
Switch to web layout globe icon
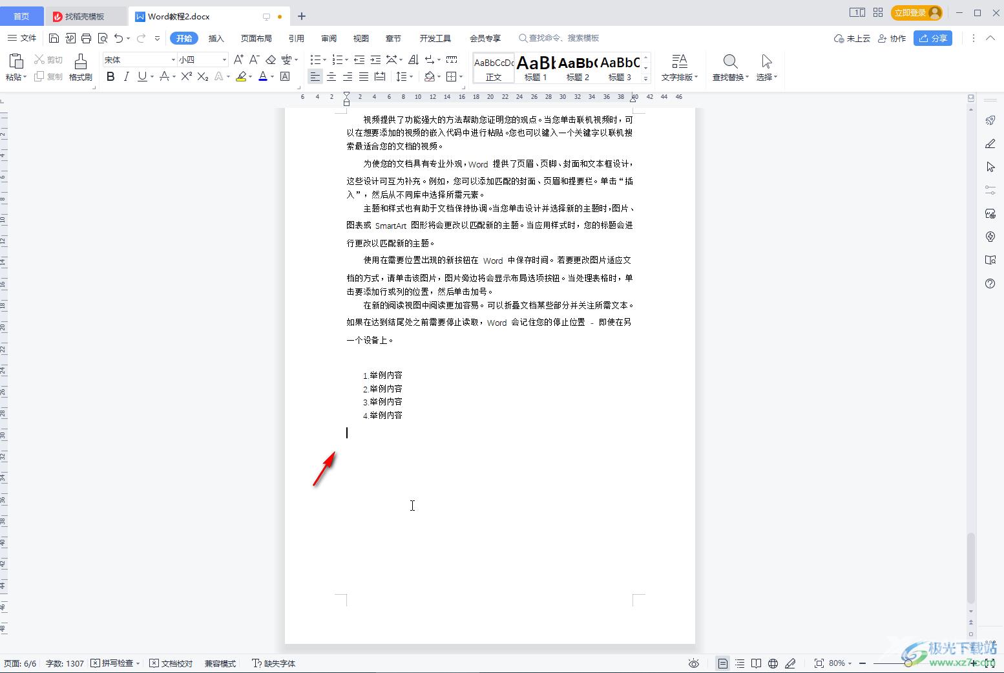coord(773,663)
